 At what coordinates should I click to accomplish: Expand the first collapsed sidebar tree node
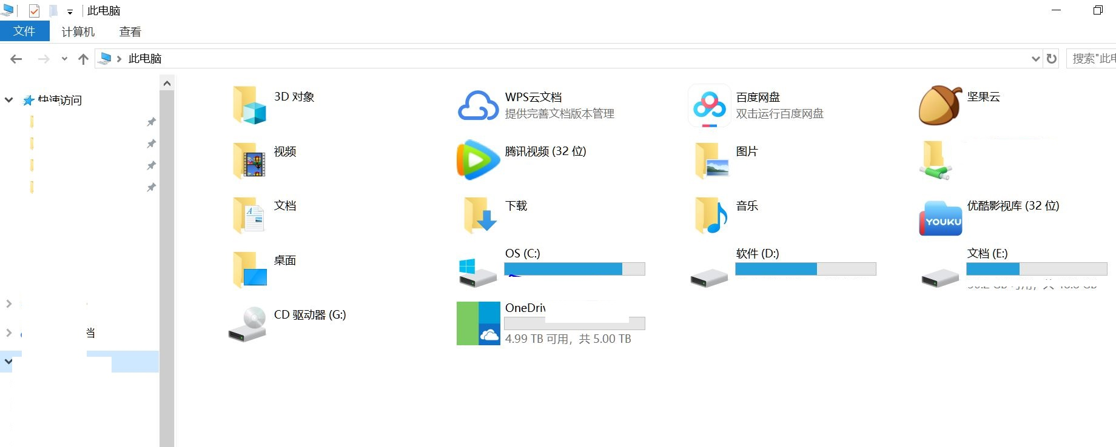click(x=9, y=303)
